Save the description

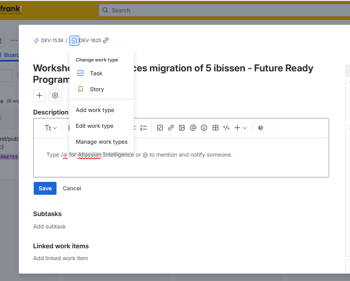(x=45, y=188)
